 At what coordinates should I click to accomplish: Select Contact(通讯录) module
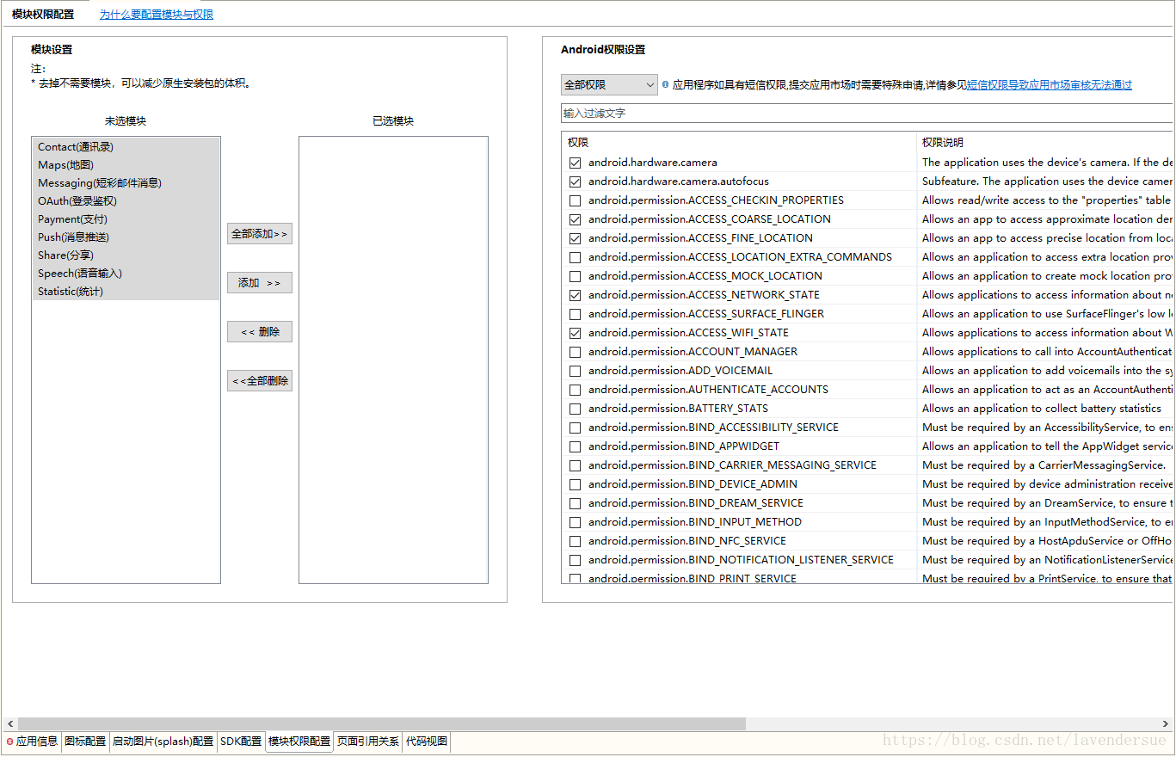click(x=126, y=147)
